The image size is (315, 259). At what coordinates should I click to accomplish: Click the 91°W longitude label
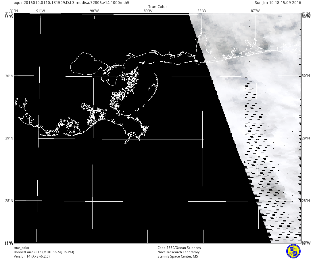coord(41,11)
